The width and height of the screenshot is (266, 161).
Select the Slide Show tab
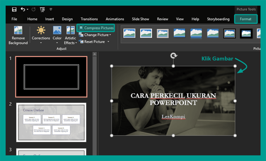(141, 19)
